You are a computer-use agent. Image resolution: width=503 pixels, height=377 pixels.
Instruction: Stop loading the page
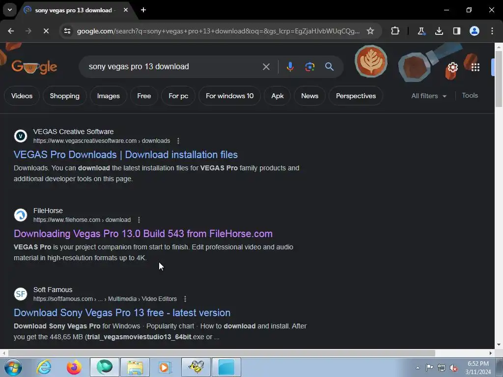click(46, 31)
